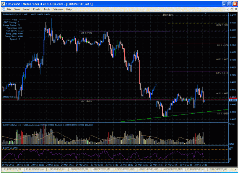Switch to the GBPJPYFXF,M5 chart tab
Viewport: 239px width, 173px height.
[x=102, y=169]
